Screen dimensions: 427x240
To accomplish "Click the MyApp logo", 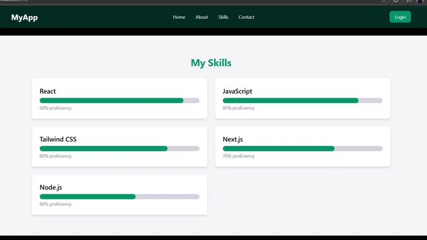I will [x=24, y=18].
